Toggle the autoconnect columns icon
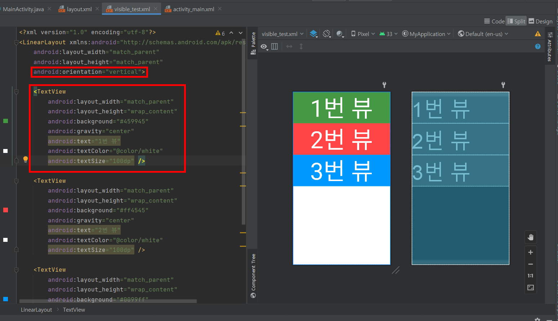The height and width of the screenshot is (321, 558). tap(274, 46)
